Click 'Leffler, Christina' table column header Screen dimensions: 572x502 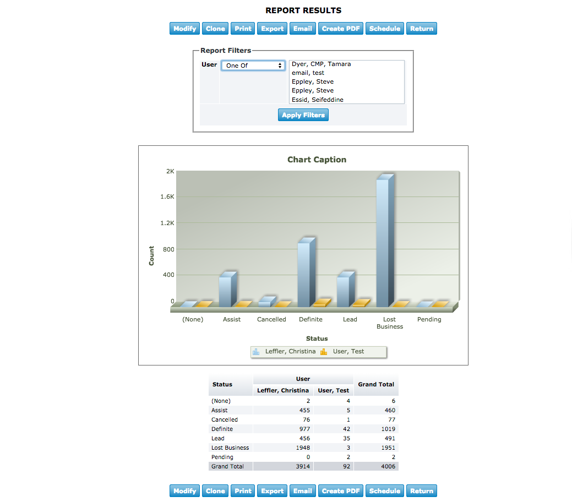(x=283, y=390)
